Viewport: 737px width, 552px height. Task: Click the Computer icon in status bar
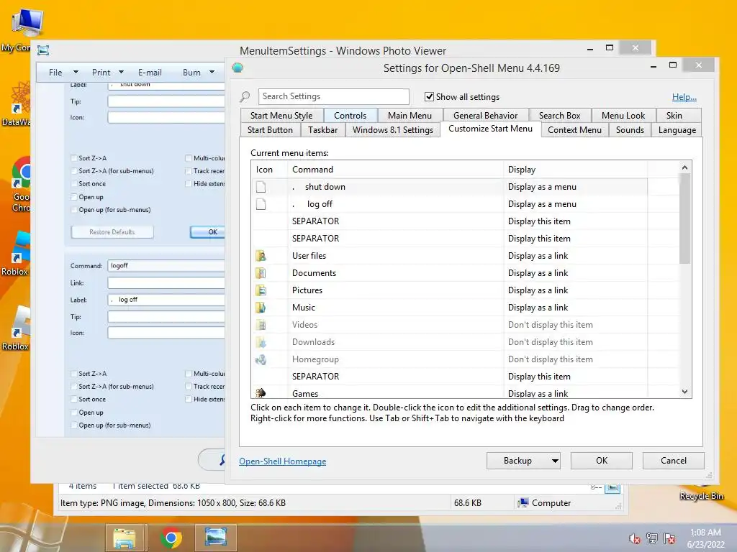pyautogui.click(x=523, y=503)
